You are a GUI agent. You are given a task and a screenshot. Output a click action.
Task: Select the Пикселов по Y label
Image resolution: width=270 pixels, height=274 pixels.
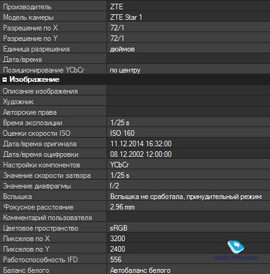pos(27,249)
